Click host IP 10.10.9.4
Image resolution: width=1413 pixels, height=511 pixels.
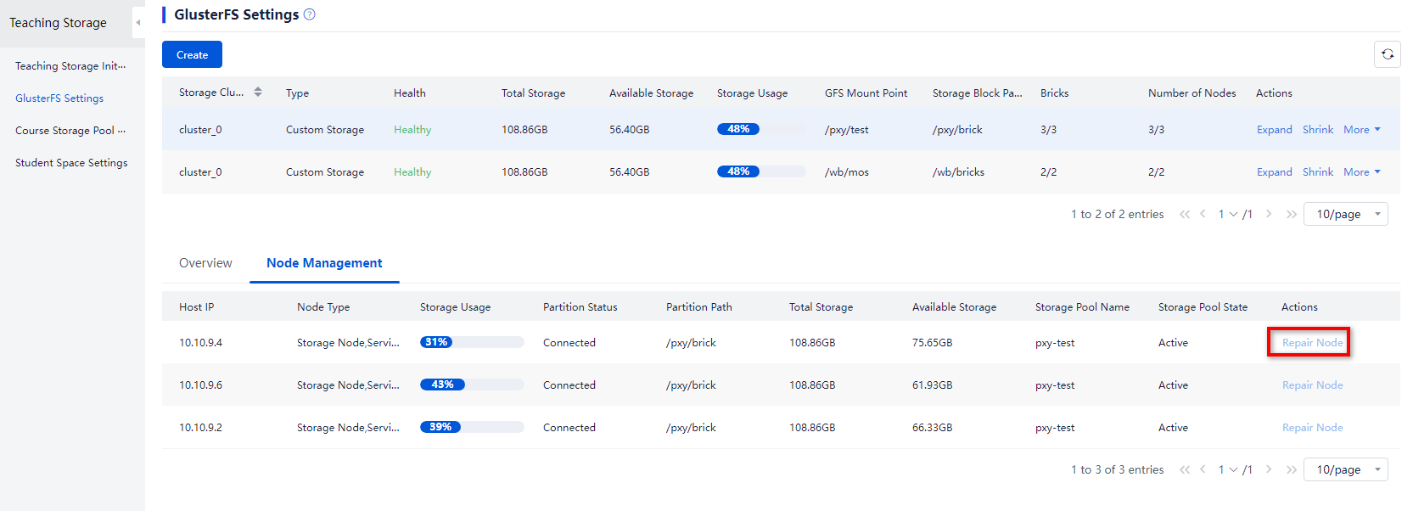click(x=200, y=343)
